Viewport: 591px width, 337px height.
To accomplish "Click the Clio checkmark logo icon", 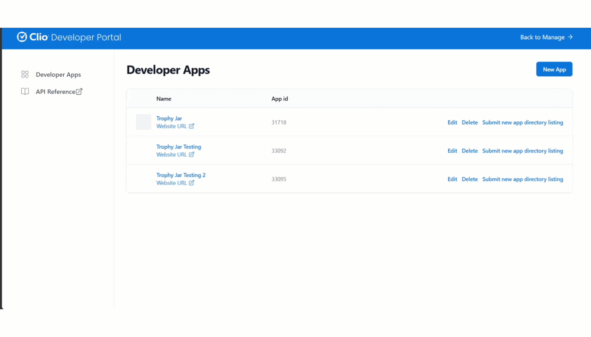I will [x=22, y=37].
